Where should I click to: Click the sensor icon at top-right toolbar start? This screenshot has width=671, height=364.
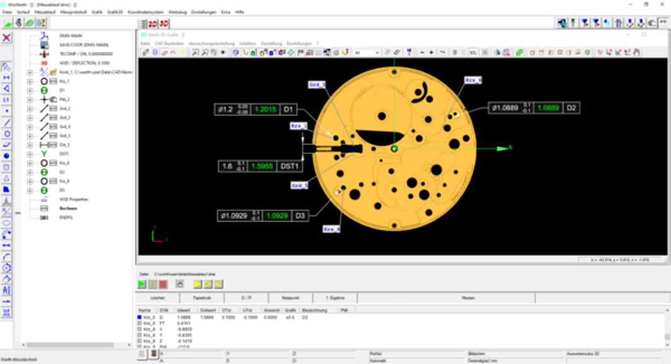point(562,23)
